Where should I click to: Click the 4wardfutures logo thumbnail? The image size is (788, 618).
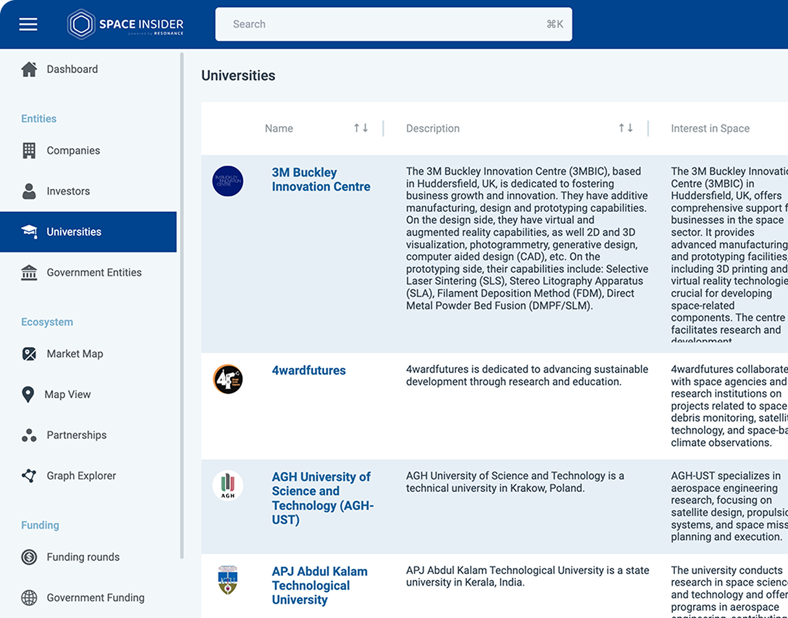tap(228, 379)
